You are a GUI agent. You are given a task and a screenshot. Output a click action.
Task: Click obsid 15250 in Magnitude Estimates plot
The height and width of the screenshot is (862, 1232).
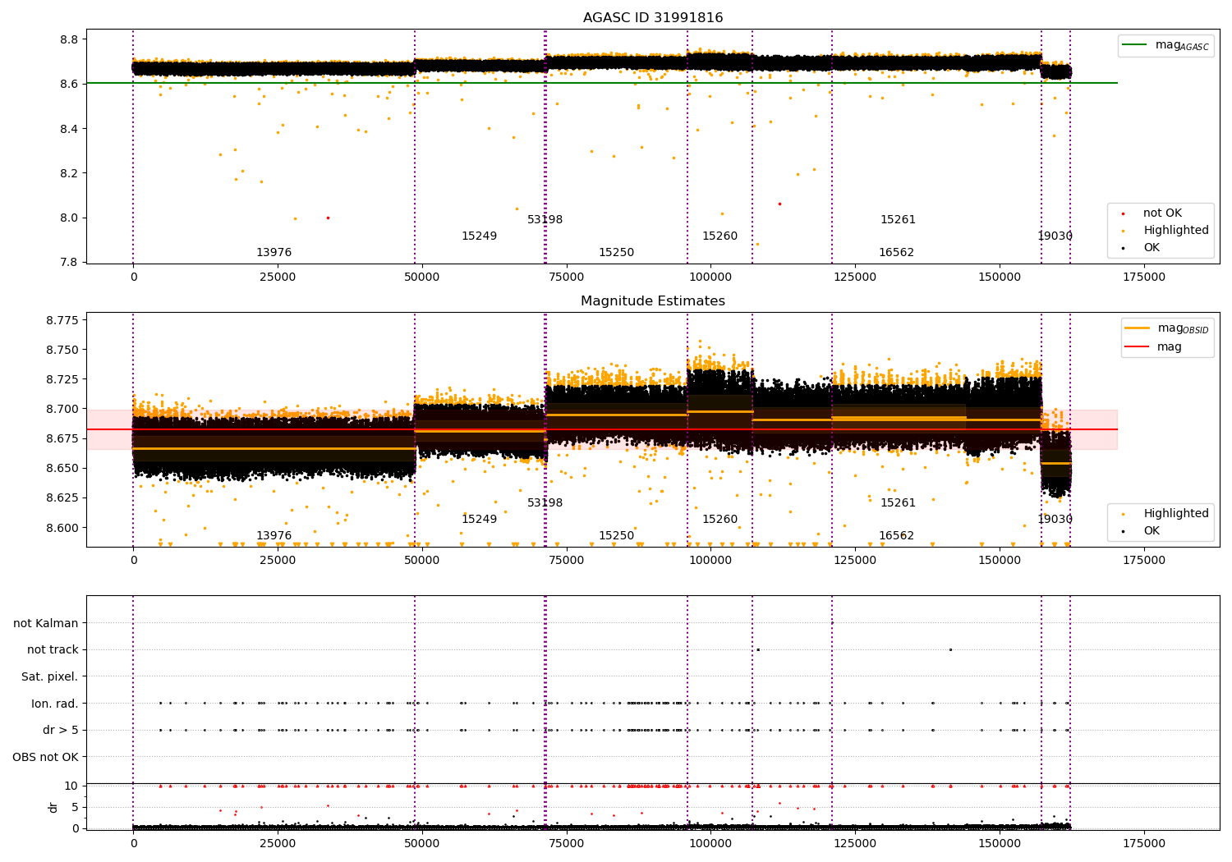click(616, 536)
